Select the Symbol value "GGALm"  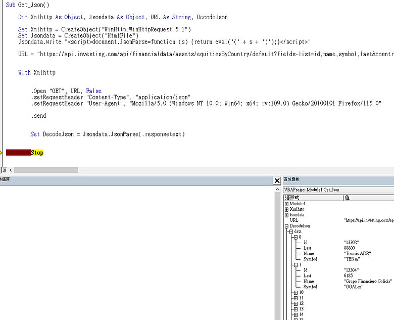tap(354, 287)
